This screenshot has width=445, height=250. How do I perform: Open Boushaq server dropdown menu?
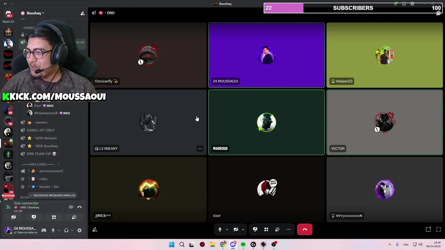pyautogui.click(x=33, y=13)
